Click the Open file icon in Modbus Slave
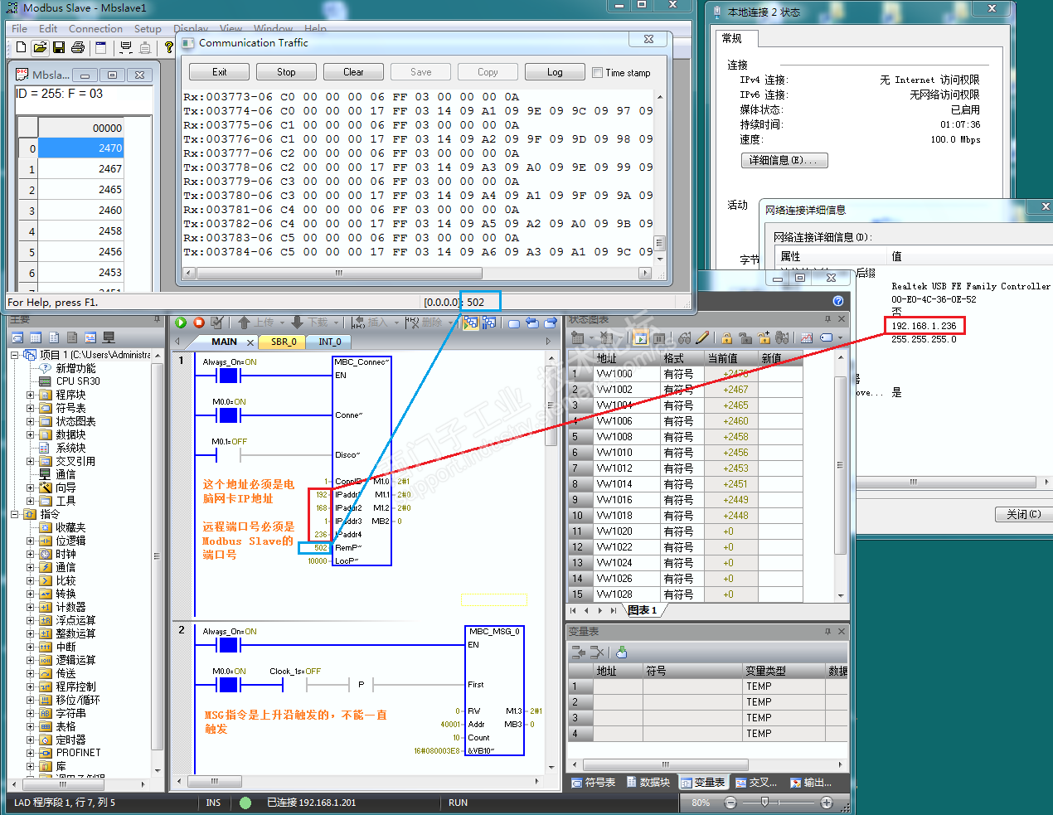Image resolution: width=1053 pixels, height=815 pixels. point(40,47)
